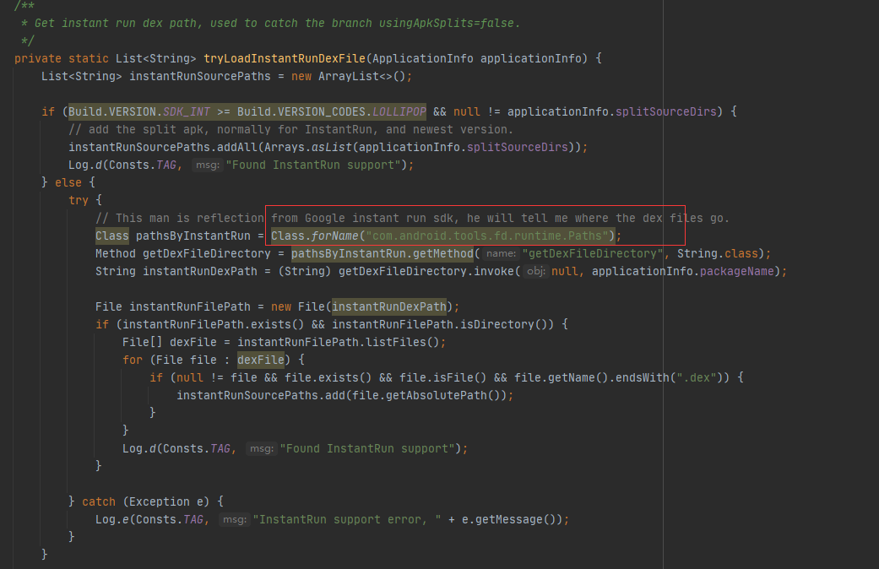Click instantRunSourcePaths.add call line
Screen dimensions: 879x569
point(345,395)
